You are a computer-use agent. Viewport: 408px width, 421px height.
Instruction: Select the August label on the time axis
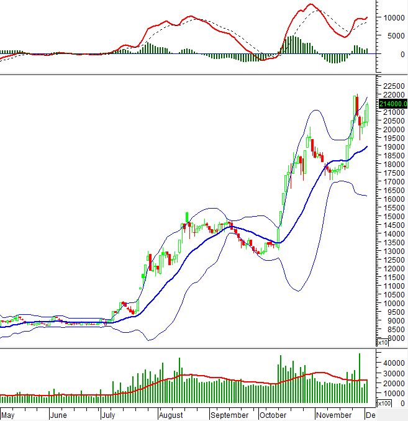point(170,415)
